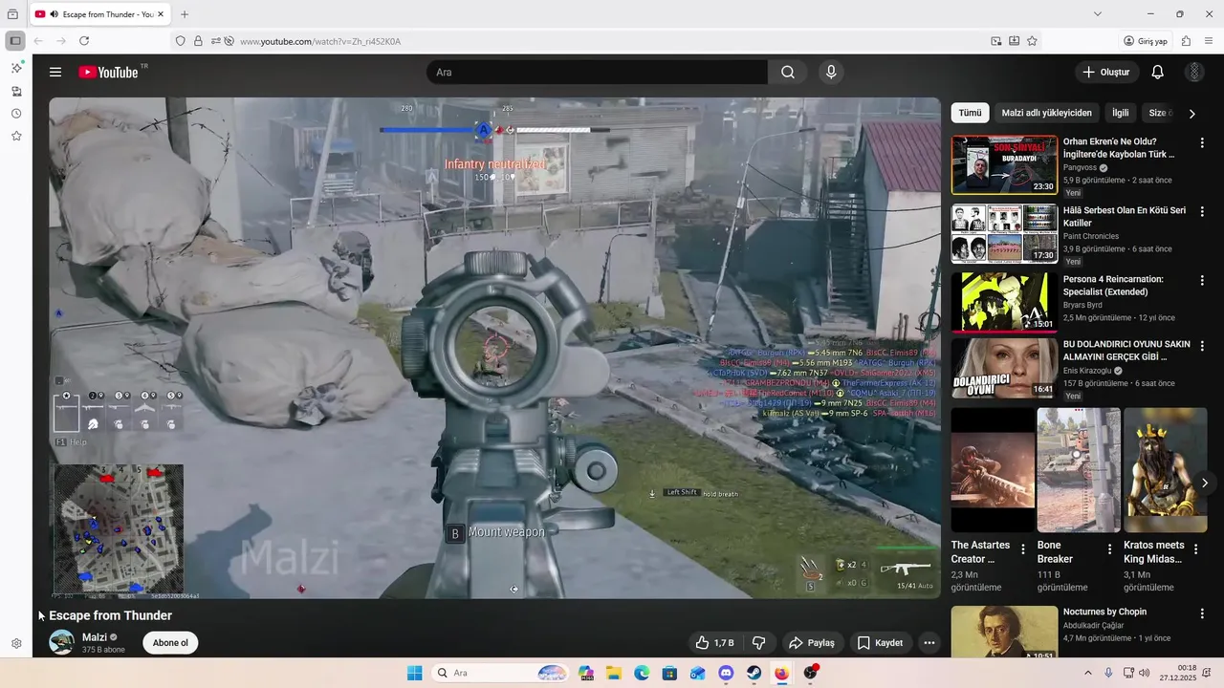This screenshot has width=1224, height=688.
Task: Open the Bone Breaker short thumbnail
Action: point(1079,470)
